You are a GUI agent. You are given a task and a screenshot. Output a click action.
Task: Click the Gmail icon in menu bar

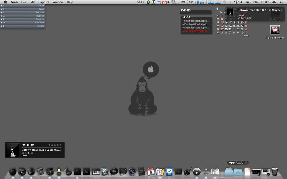(x=164, y=2)
